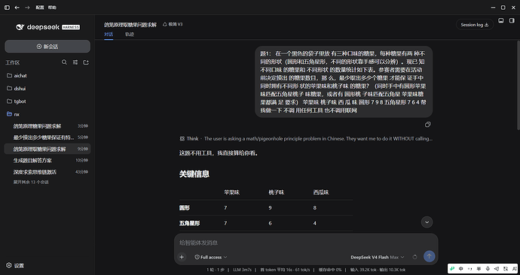
Task: Copy the user message
Action: pos(428,125)
